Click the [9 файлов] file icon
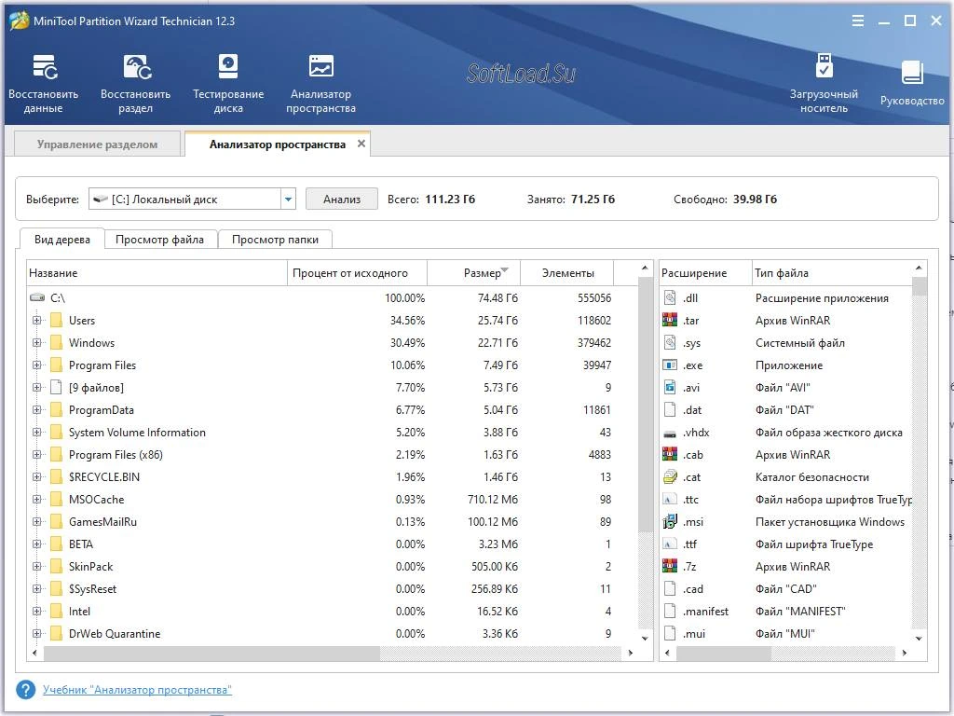This screenshot has width=954, height=716. pos(56,387)
